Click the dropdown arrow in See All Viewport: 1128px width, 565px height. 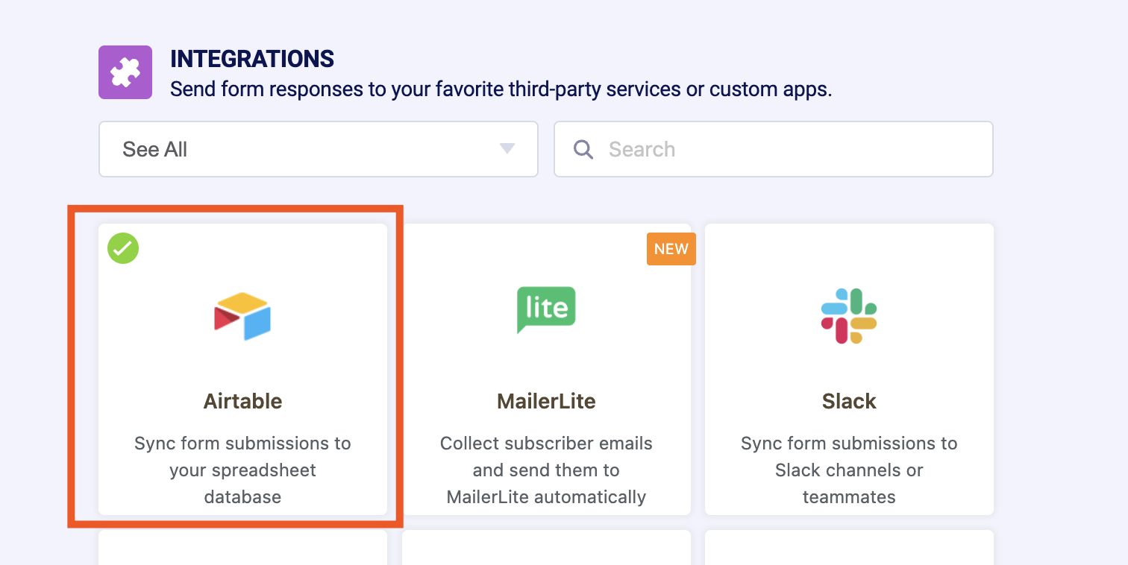507,149
